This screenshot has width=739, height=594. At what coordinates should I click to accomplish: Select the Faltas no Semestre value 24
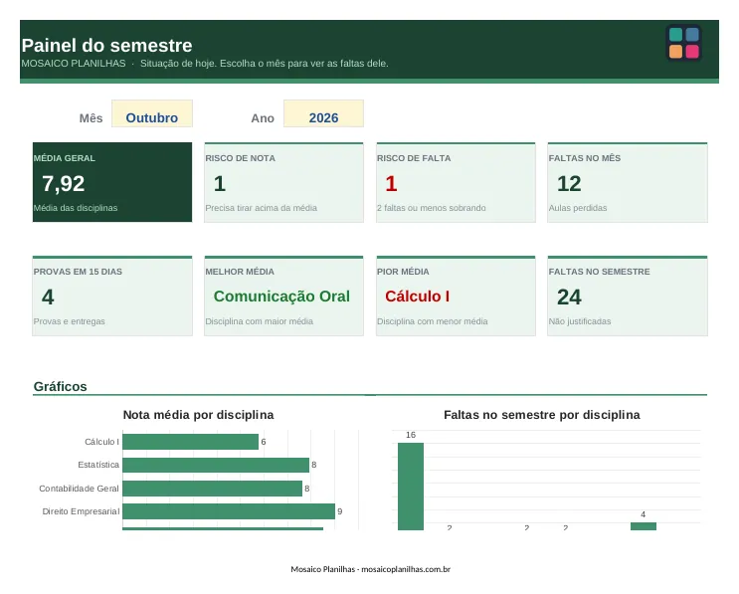(569, 297)
